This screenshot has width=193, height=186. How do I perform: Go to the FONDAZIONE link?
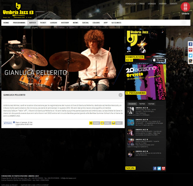tap(131, 4)
